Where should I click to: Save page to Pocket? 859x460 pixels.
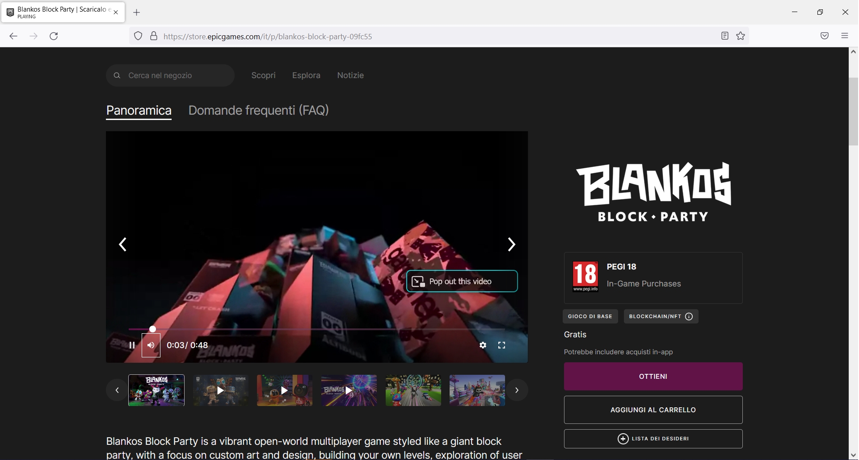point(824,36)
